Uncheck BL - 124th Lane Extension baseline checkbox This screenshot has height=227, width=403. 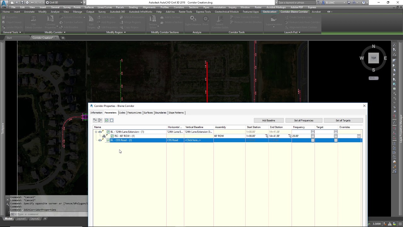click(x=108, y=132)
